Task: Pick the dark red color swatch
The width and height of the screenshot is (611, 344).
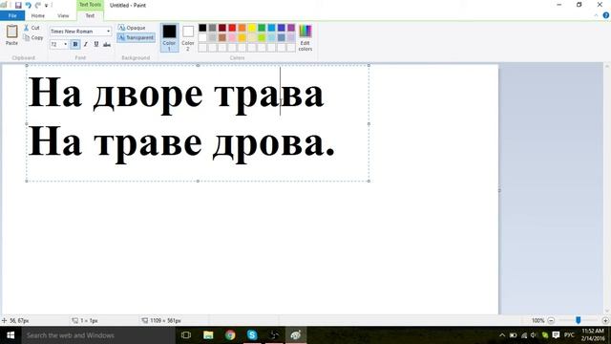Action: [222, 28]
